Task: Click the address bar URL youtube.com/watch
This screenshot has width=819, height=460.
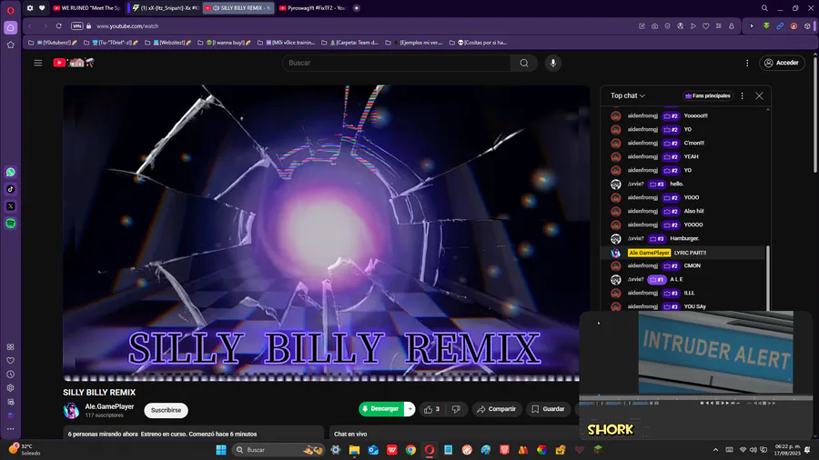Action: [127, 26]
